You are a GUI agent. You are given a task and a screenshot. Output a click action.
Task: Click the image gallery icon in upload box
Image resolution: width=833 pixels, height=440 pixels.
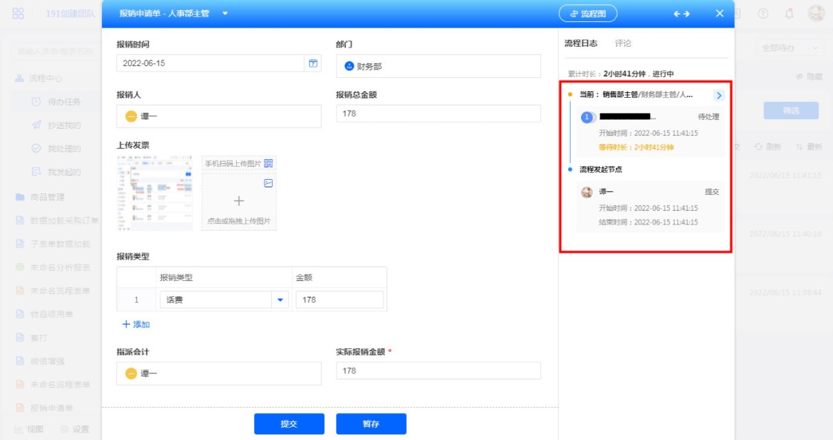268,183
